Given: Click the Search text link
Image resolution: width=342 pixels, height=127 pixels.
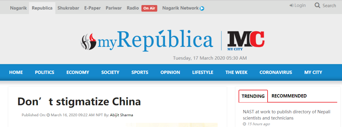Looking at the screenshot, I should [x=329, y=6].
